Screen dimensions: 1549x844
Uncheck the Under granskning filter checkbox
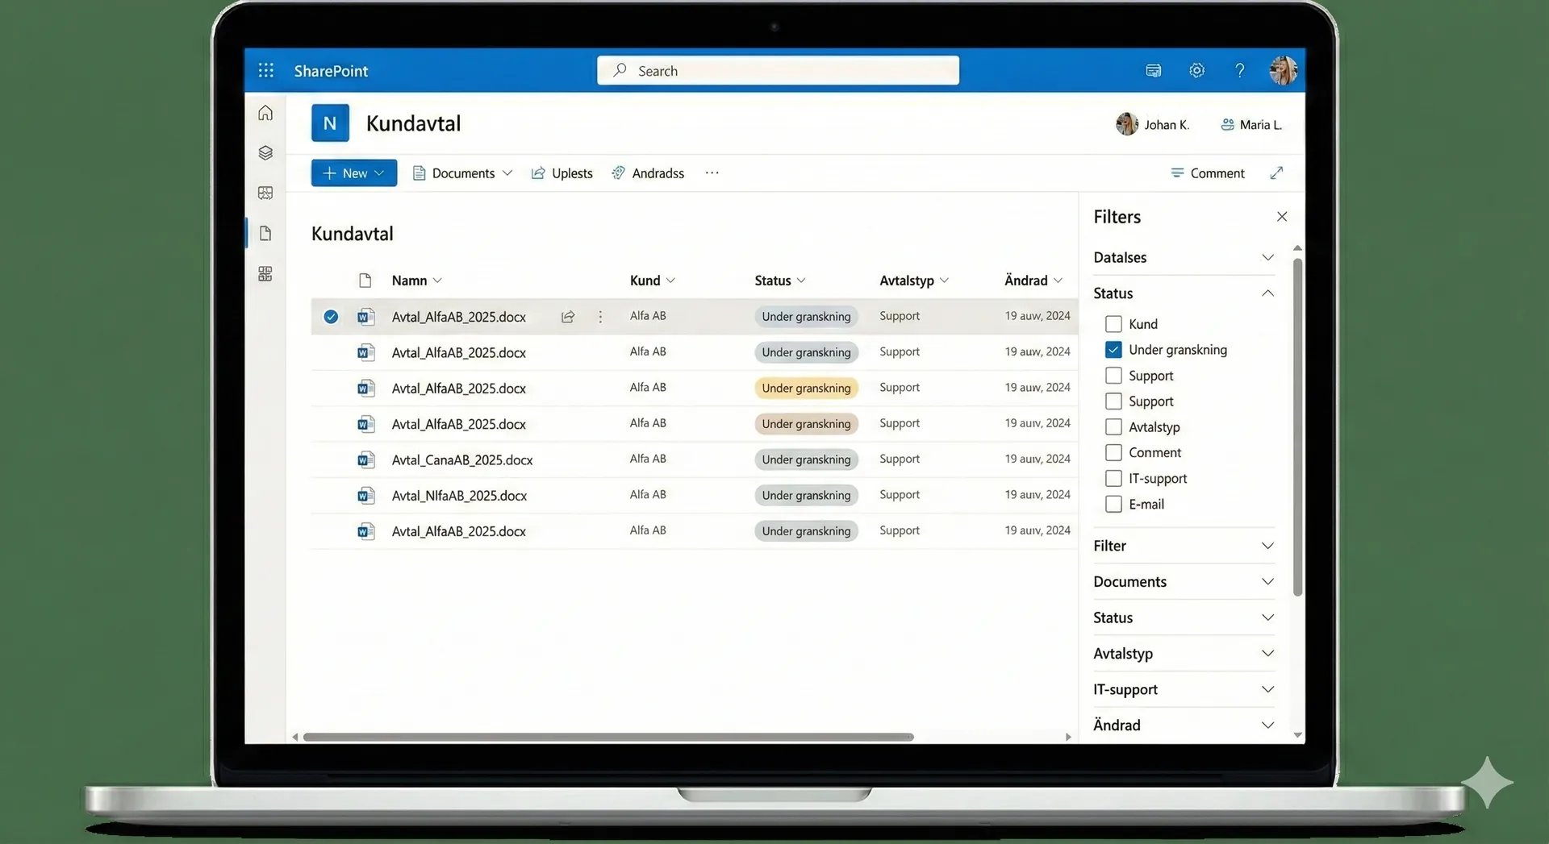pyautogui.click(x=1113, y=350)
